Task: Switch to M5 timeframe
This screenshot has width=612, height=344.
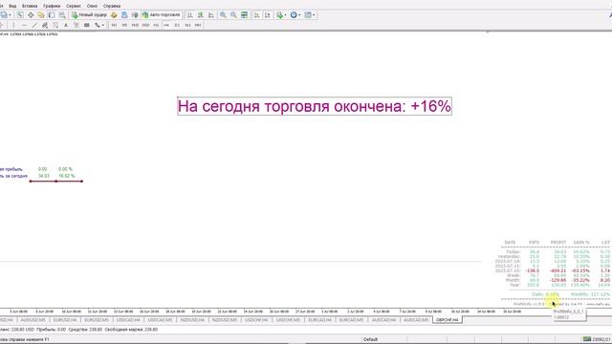Action: [124, 25]
